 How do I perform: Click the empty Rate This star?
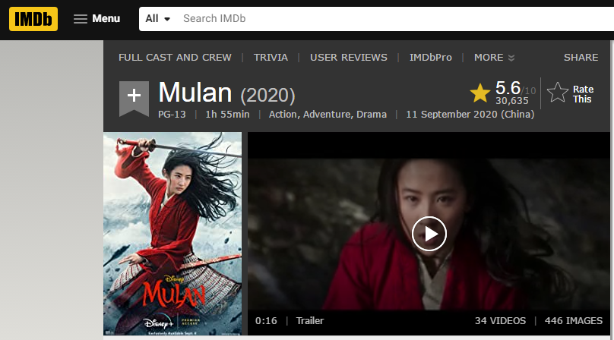(x=558, y=93)
